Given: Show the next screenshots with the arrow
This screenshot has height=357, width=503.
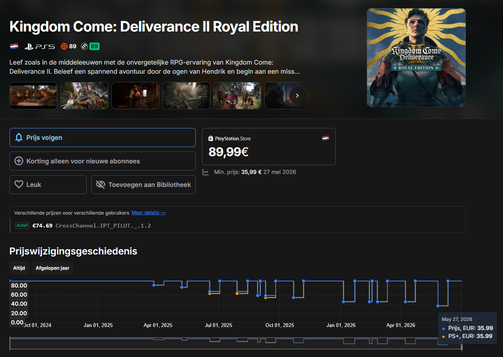Looking at the screenshot, I should [297, 96].
